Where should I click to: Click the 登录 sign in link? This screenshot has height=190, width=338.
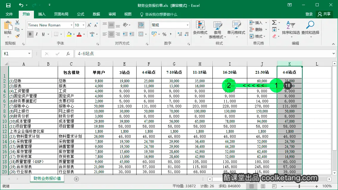tap(309, 14)
